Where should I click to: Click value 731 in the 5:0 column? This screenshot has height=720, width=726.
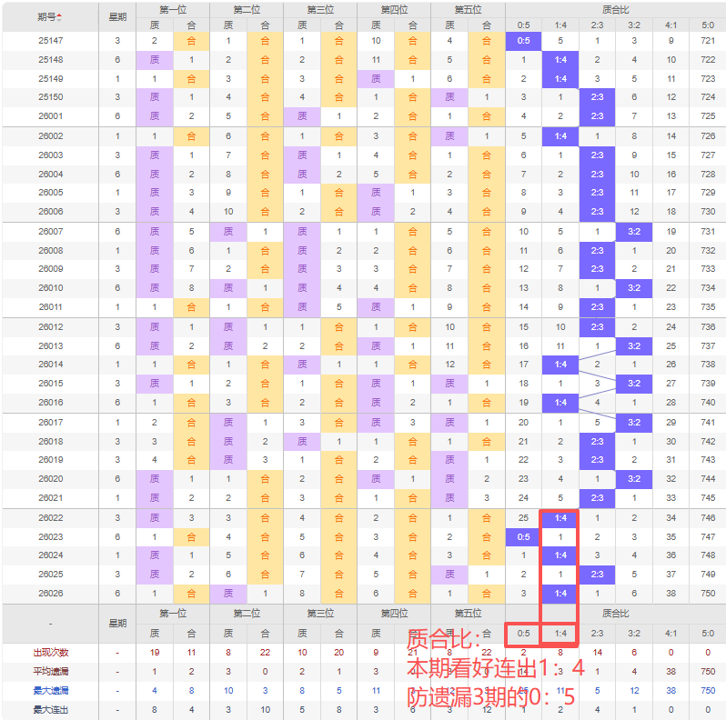click(708, 231)
